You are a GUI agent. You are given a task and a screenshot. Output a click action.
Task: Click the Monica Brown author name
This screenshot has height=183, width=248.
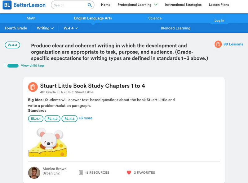(x=55, y=169)
